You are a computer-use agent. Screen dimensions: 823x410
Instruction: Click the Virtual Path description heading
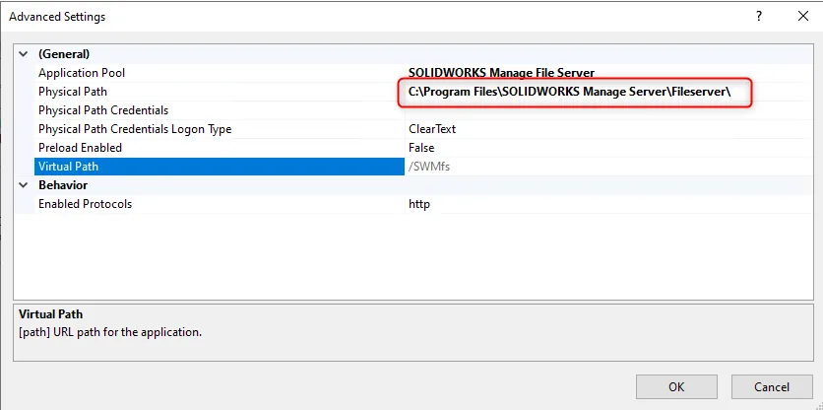50,314
